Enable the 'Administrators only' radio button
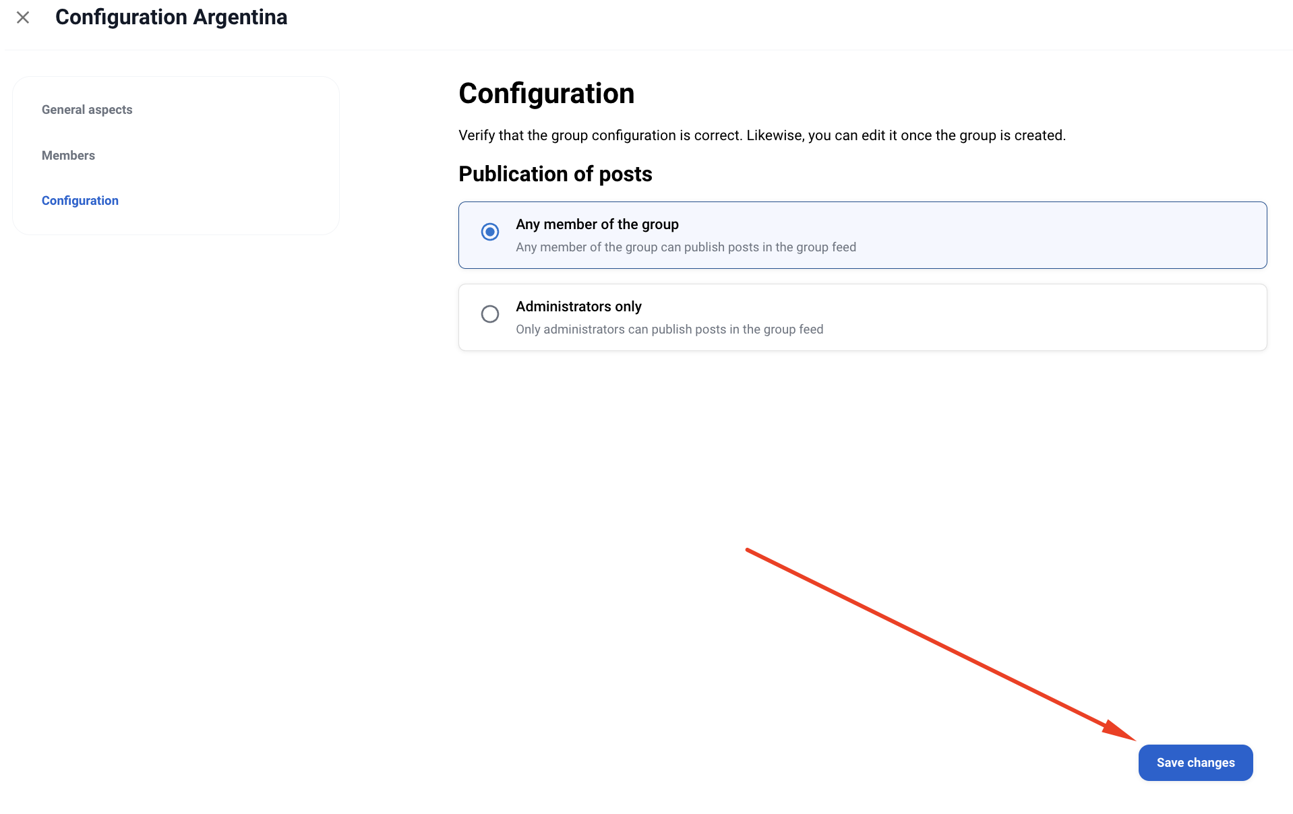 tap(490, 314)
